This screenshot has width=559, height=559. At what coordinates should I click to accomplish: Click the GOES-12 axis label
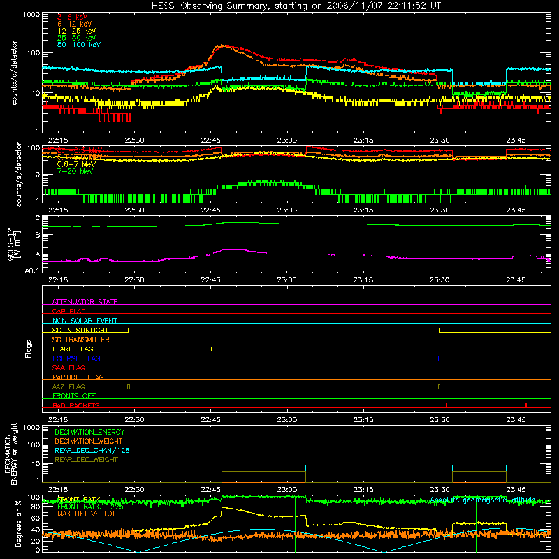tap(14, 244)
